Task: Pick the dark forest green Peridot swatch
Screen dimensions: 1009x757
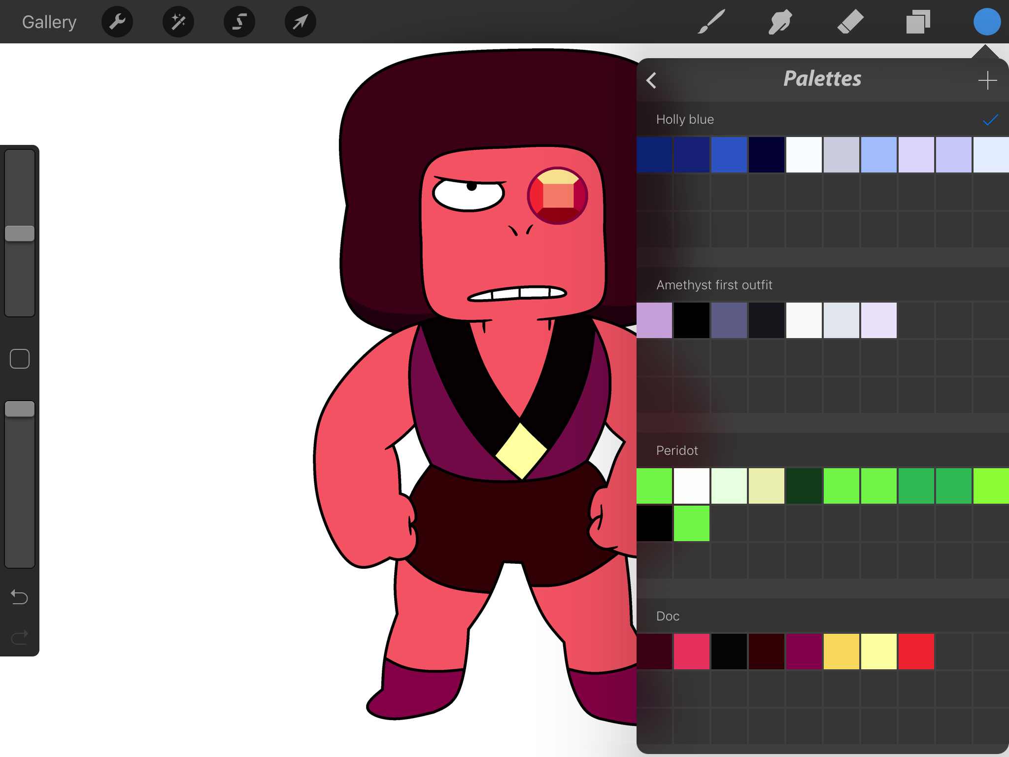Action: (804, 486)
